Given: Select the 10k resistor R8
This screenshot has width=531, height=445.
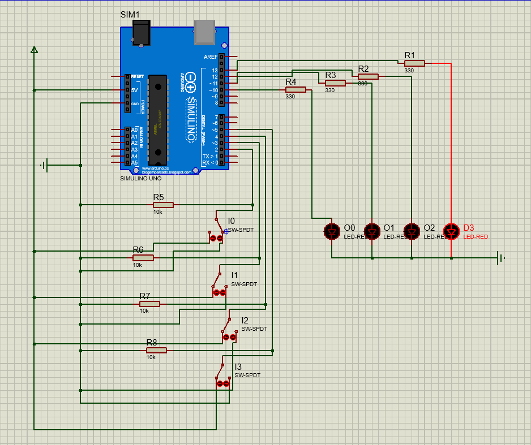Looking at the screenshot, I should coord(156,351).
